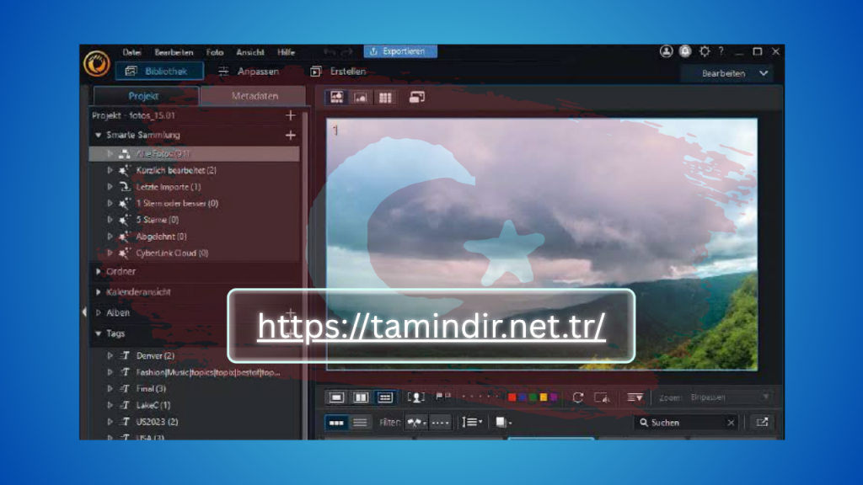This screenshot has width=863, height=485.
Task: Apply red color label
Action: 512,397
